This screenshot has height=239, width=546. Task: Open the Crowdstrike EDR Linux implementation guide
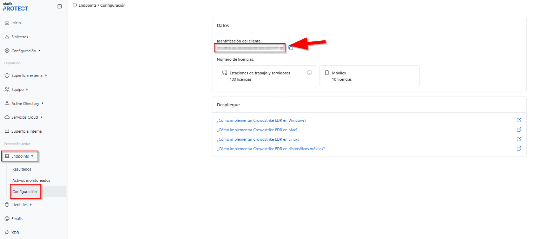258,139
